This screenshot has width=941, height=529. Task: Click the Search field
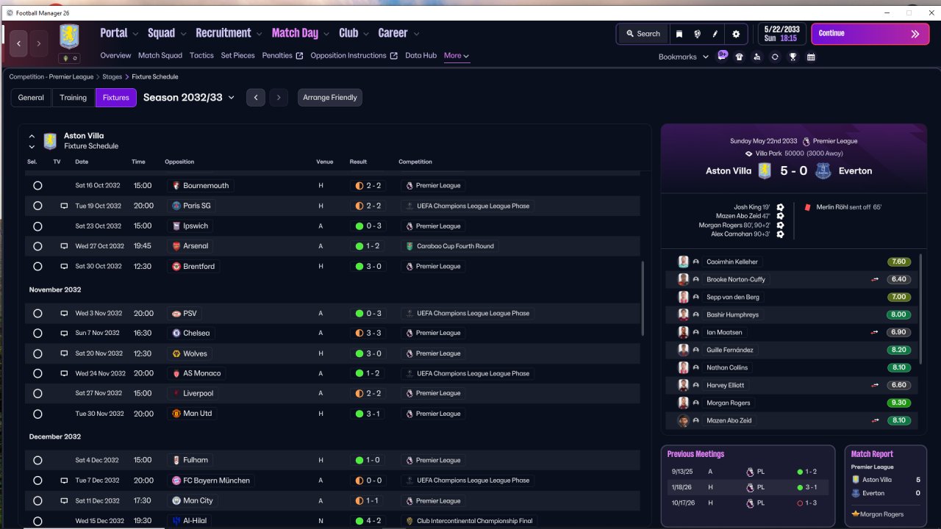tap(643, 34)
